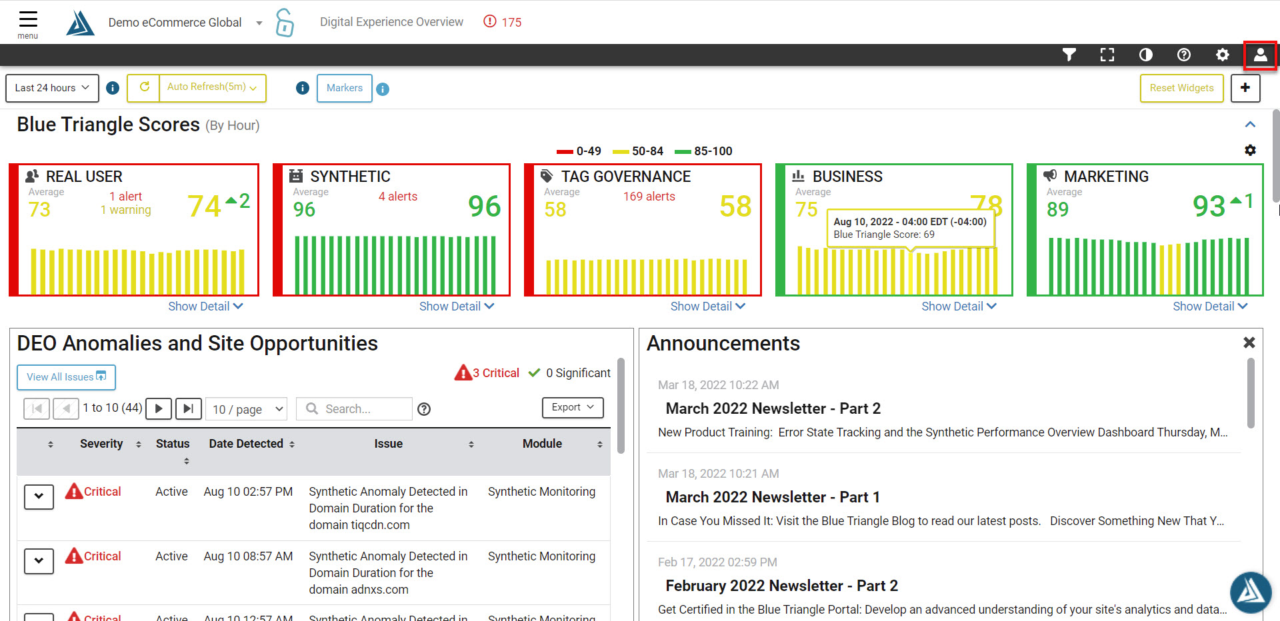Sort by Status column
The image size is (1280, 621).
pos(173,450)
